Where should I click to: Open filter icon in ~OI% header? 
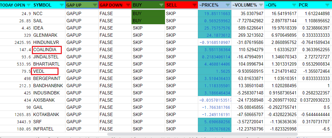pyautogui.click(x=294, y=5)
